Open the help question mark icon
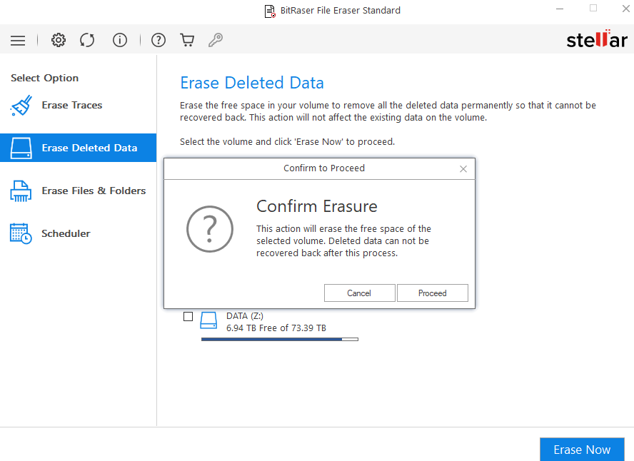The image size is (634, 461). click(x=158, y=41)
